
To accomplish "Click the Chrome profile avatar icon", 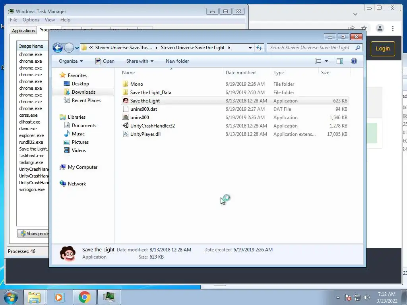I will click(x=380, y=28).
